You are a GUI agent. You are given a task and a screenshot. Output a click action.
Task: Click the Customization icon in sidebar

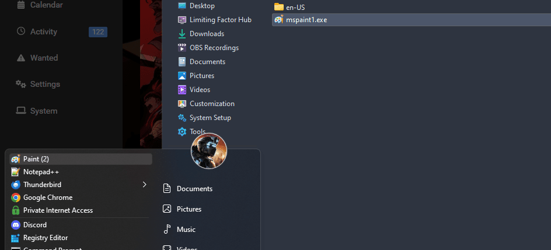point(182,104)
